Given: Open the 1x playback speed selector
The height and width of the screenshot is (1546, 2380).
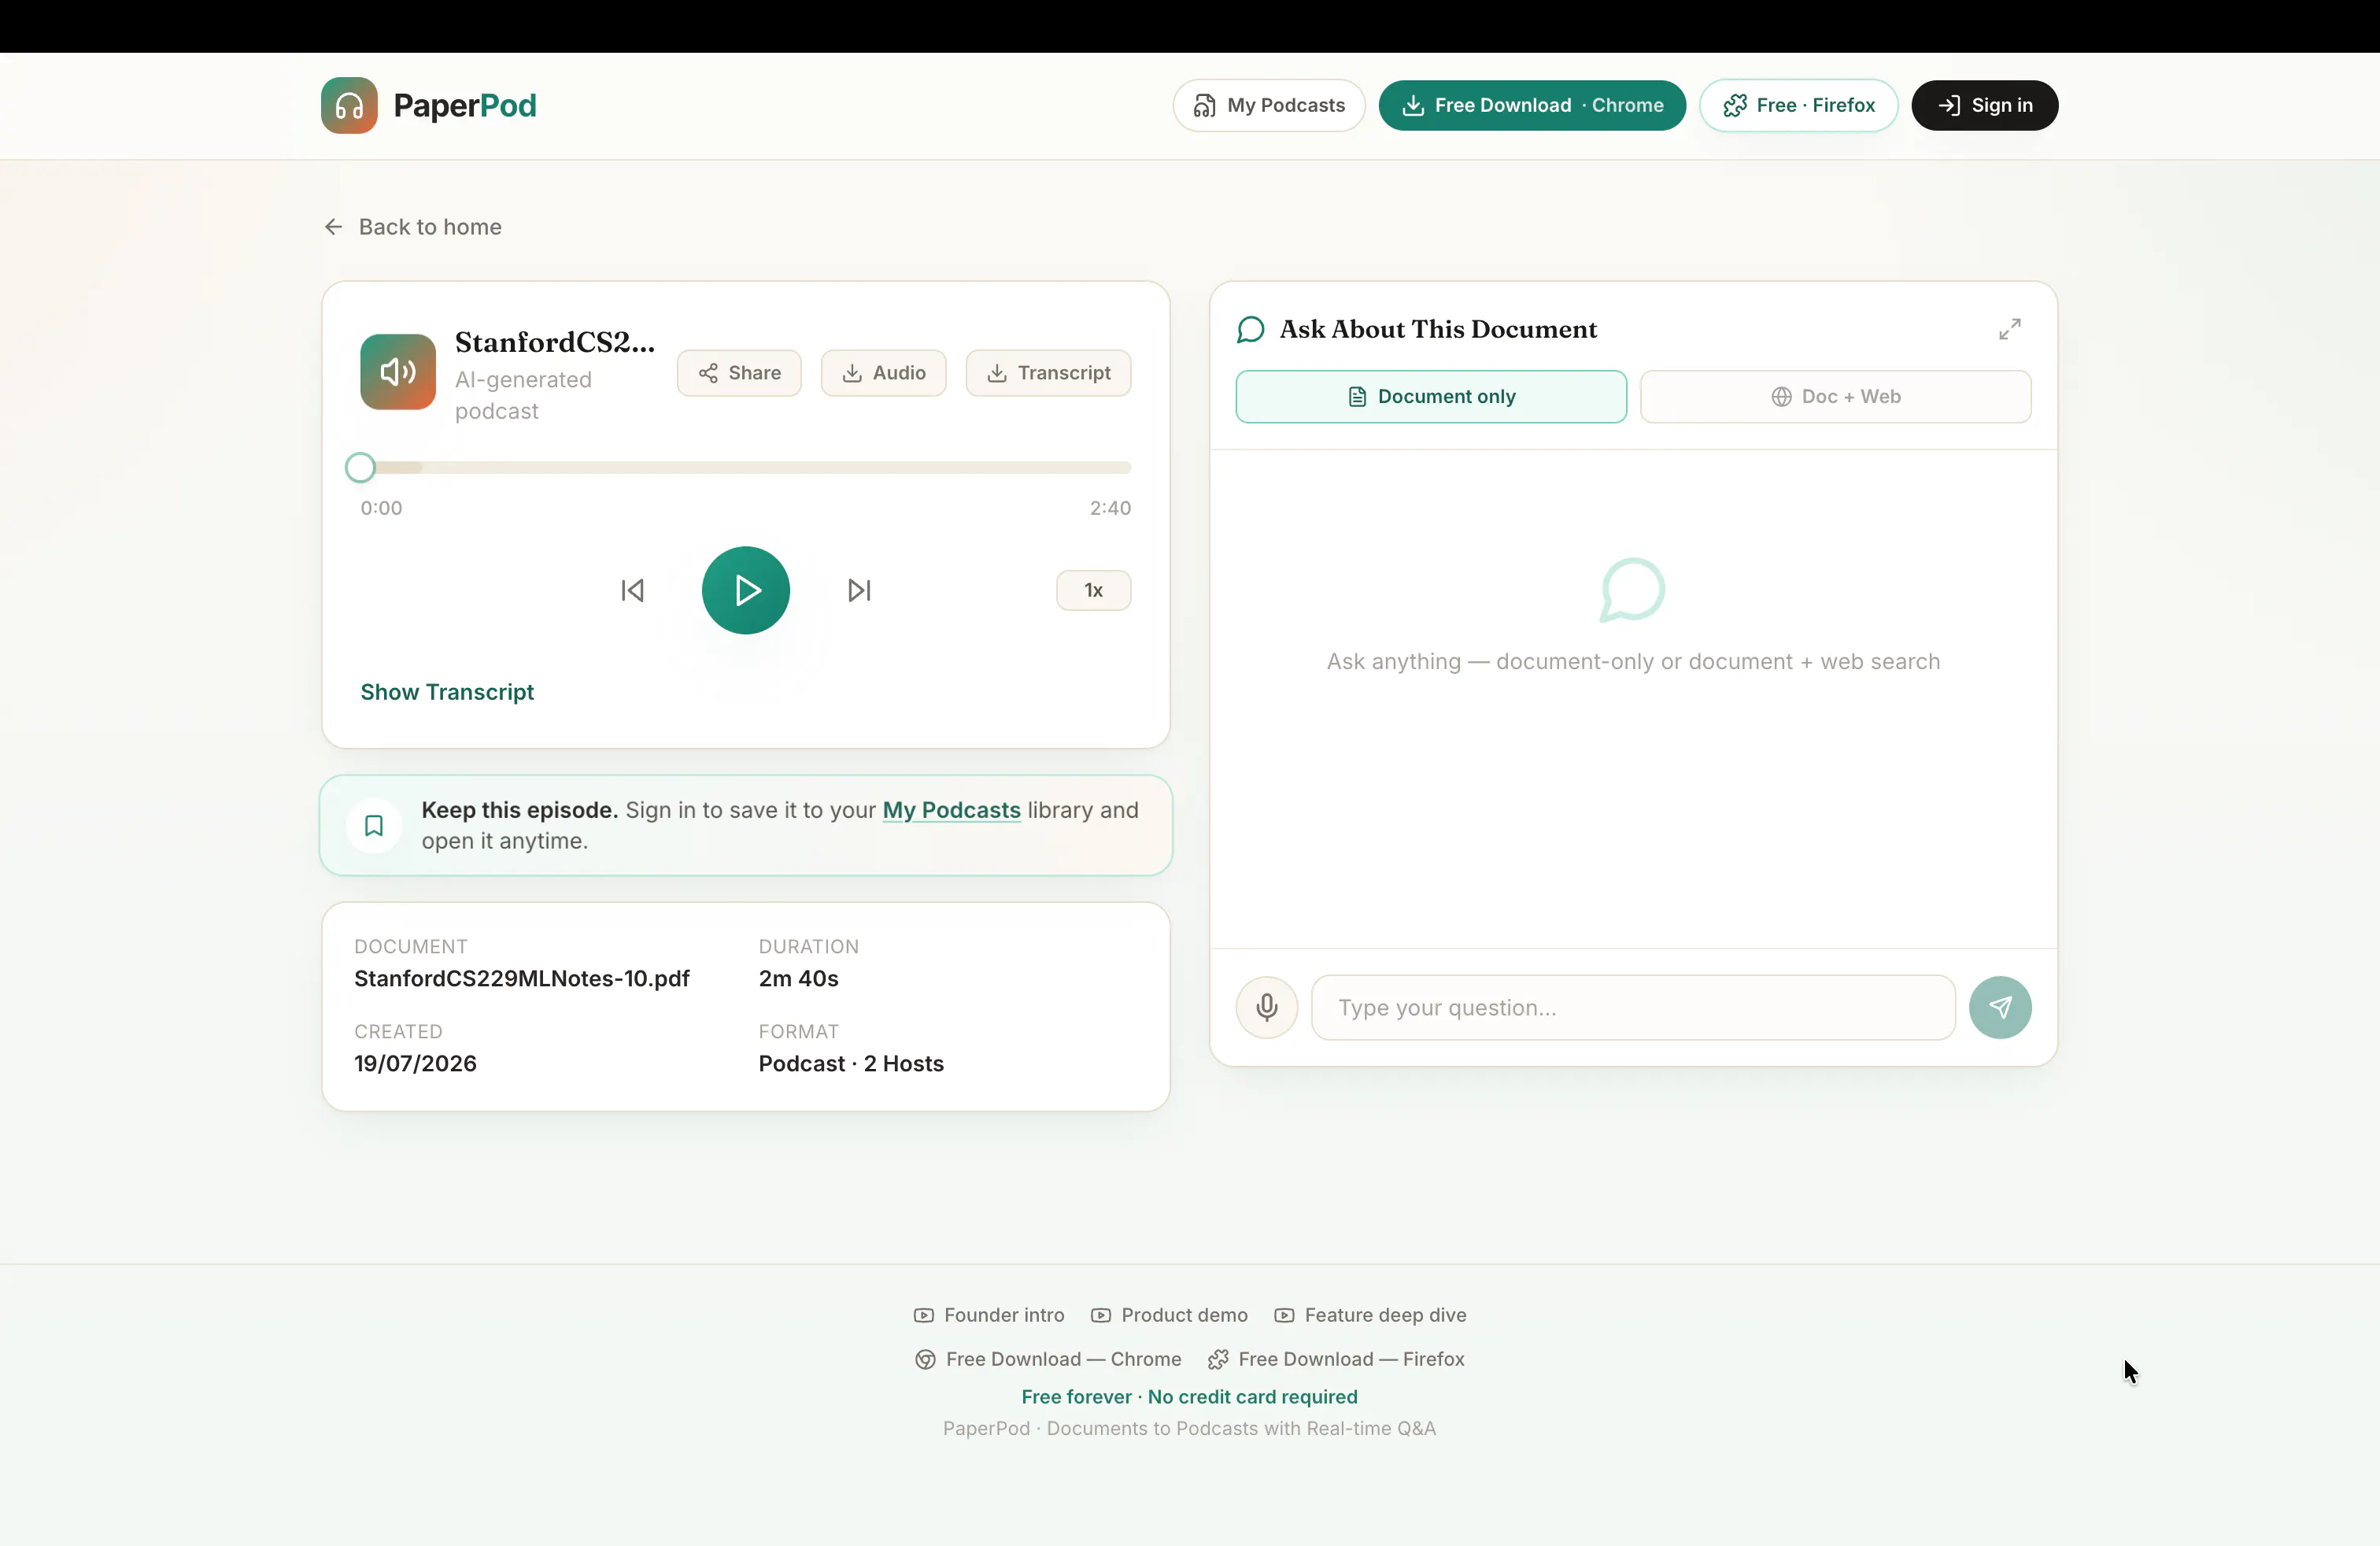Looking at the screenshot, I should coord(1093,590).
